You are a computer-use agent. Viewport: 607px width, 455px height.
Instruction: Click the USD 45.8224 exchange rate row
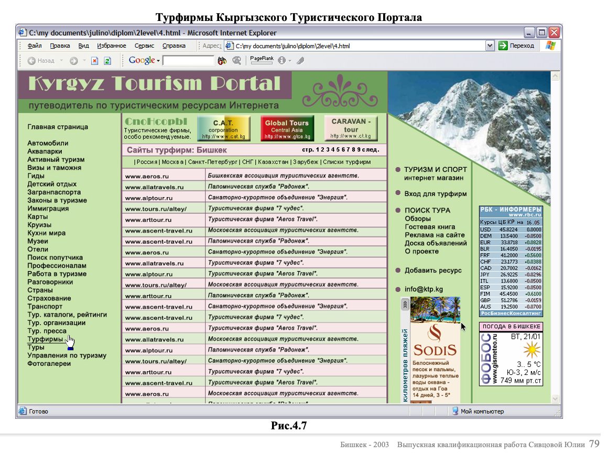511,229
